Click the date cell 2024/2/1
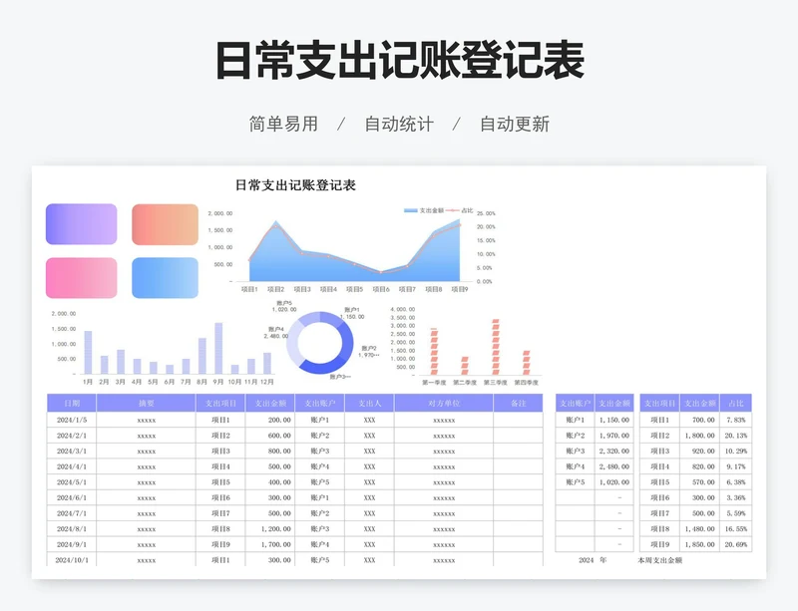The image size is (798, 611). (72, 436)
